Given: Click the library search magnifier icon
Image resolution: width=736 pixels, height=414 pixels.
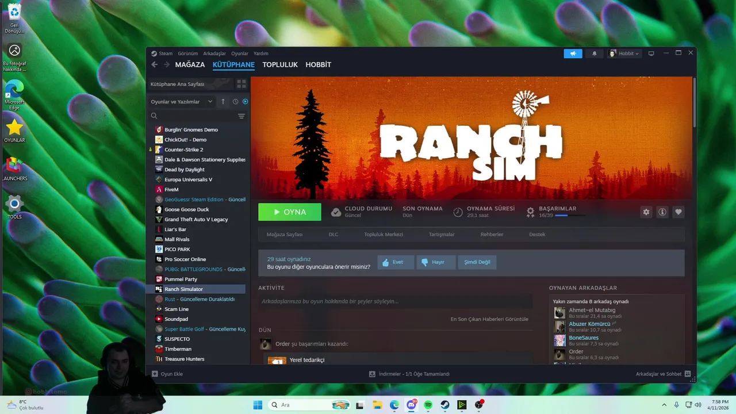Looking at the screenshot, I should pos(154,116).
